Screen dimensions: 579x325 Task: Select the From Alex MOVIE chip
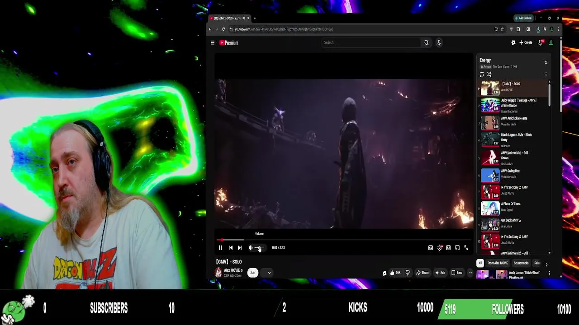498,263
